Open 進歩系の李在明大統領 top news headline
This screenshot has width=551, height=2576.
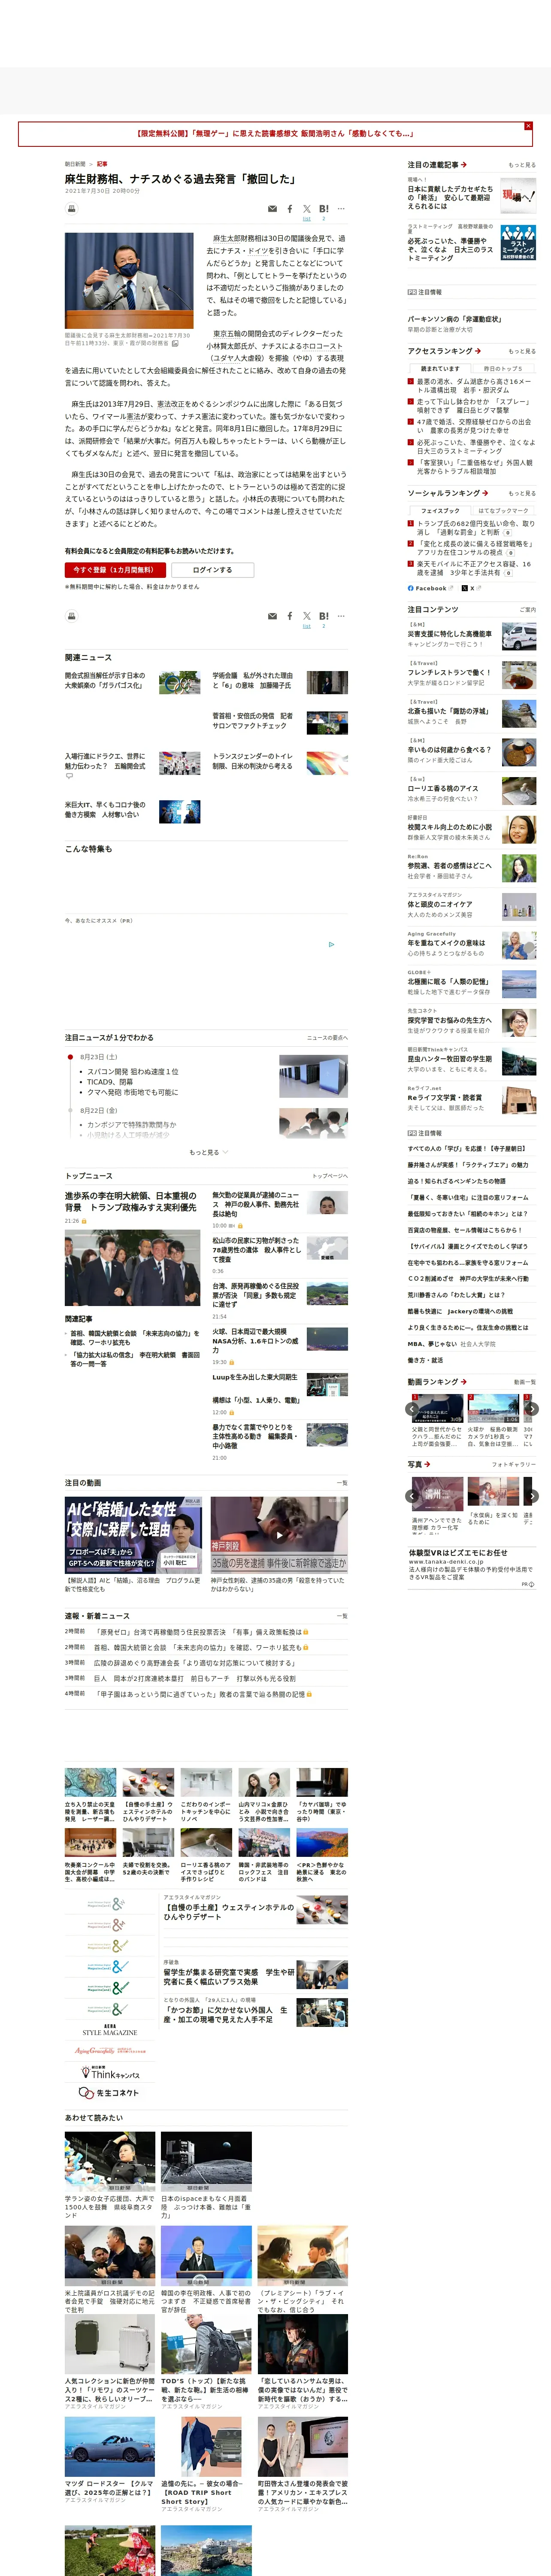coord(131,1202)
